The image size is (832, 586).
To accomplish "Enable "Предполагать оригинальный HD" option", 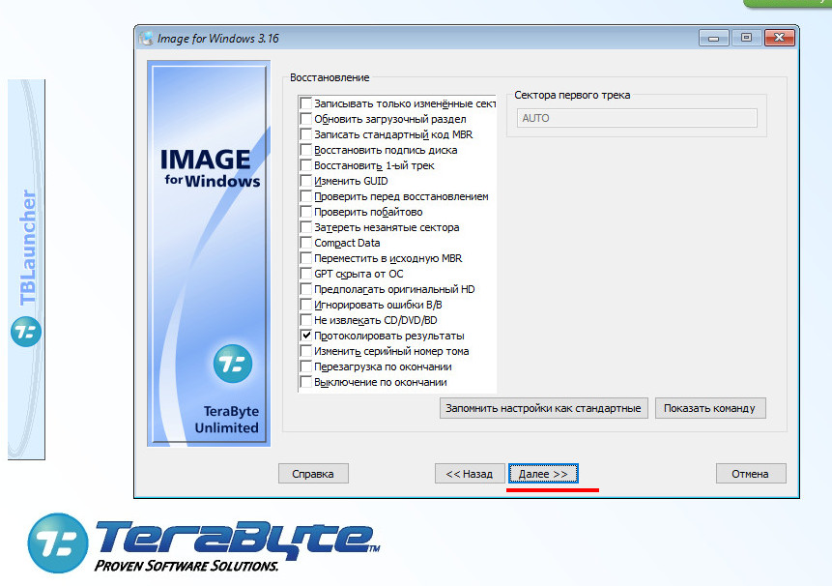I will (x=306, y=289).
